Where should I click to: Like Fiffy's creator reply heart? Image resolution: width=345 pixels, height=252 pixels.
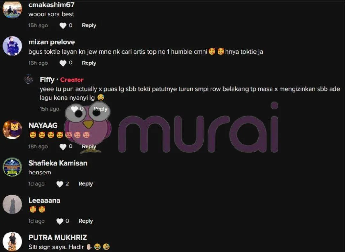pos(74,109)
